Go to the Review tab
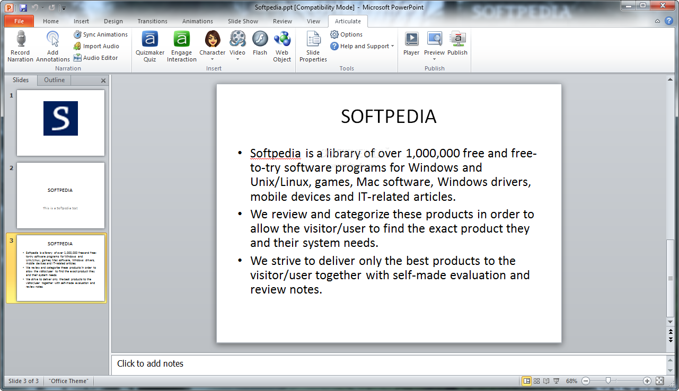 pos(283,21)
